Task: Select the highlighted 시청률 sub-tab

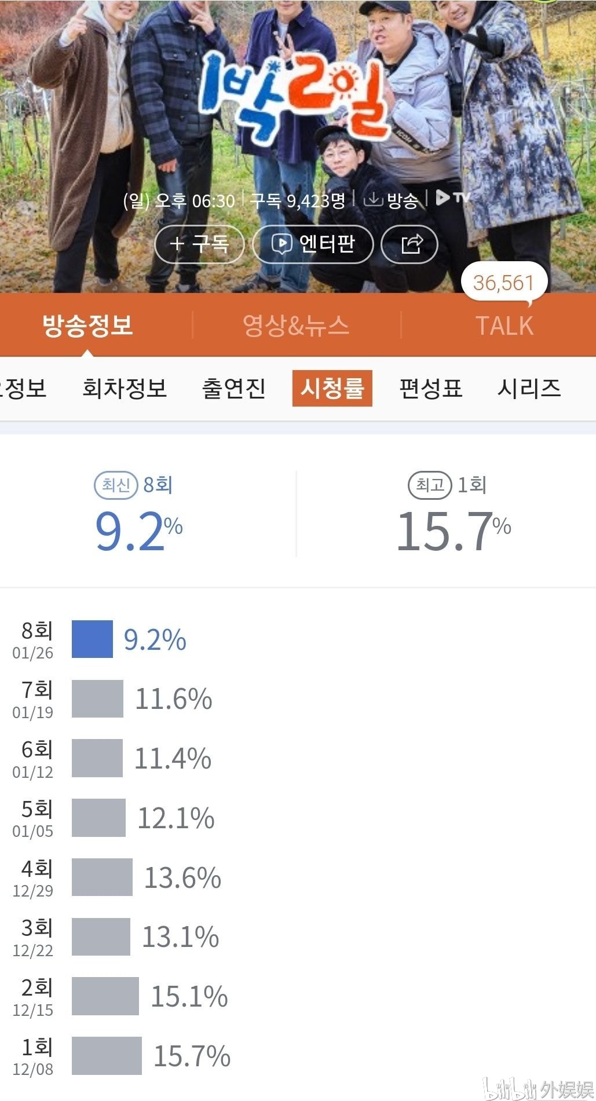Action: [332, 388]
